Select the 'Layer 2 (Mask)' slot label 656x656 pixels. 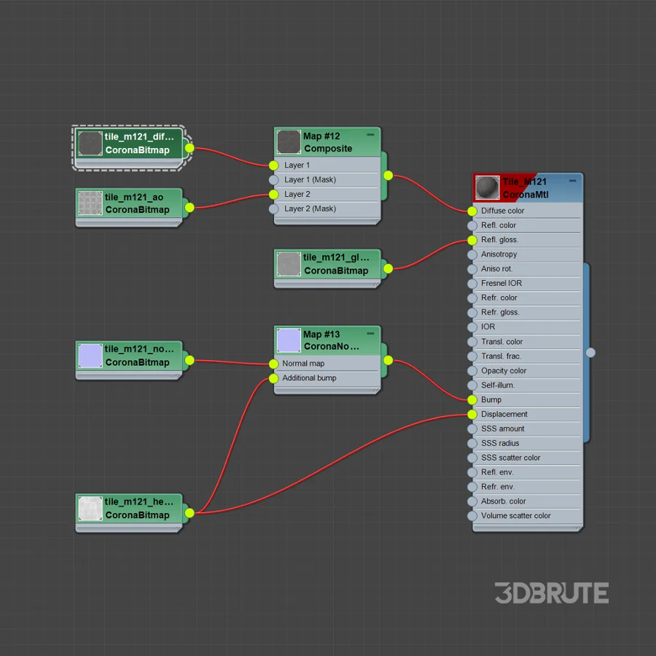(310, 208)
